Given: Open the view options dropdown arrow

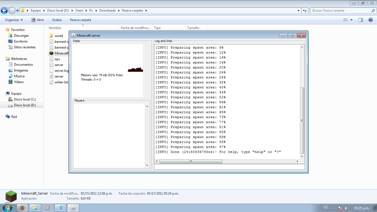Looking at the screenshot, I should [351, 20].
